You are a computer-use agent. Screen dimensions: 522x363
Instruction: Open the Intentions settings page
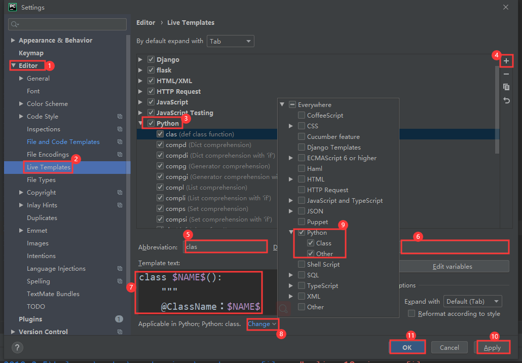coord(41,256)
